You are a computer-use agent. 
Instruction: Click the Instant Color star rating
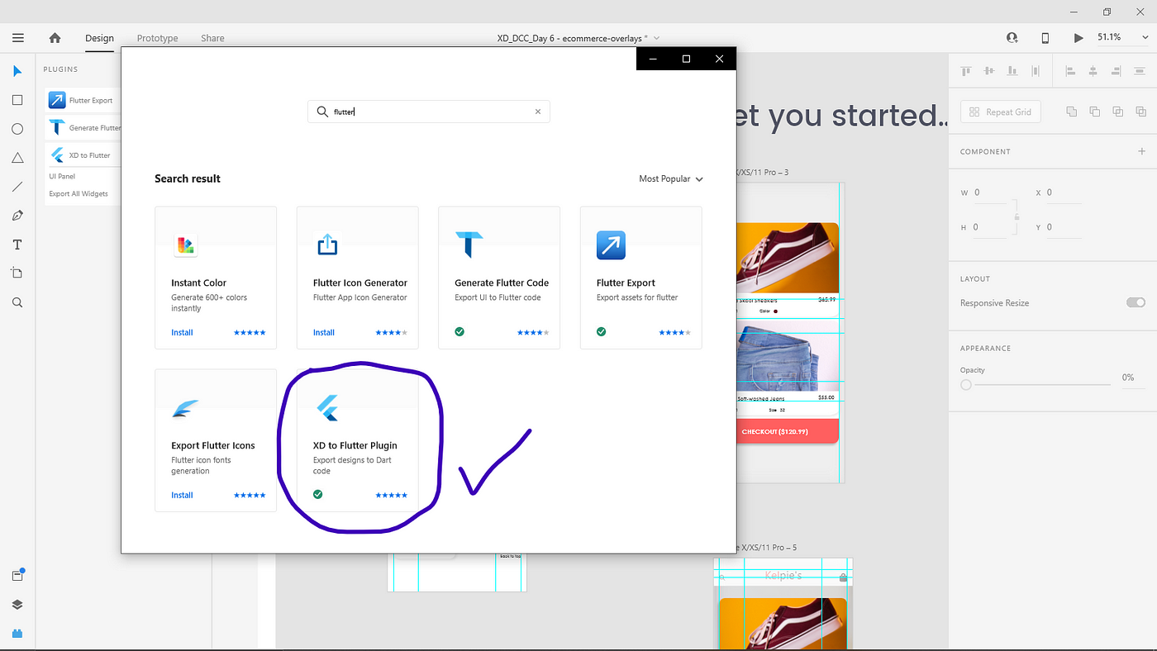coord(250,332)
